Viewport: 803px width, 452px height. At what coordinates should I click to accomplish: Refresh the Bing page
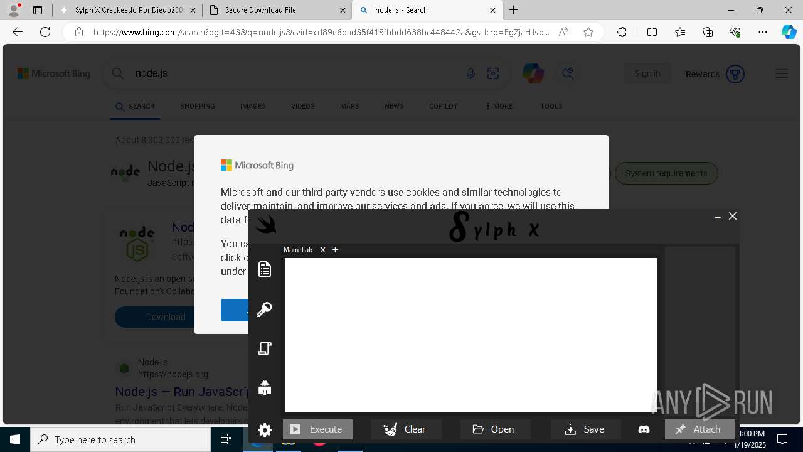tap(45, 32)
